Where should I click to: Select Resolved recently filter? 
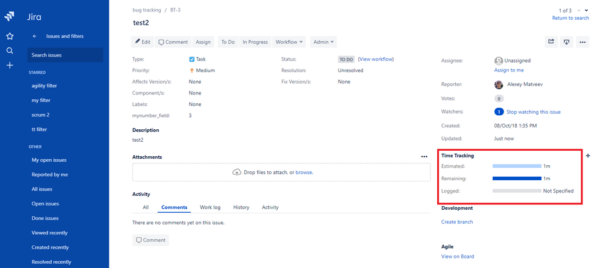point(51,262)
